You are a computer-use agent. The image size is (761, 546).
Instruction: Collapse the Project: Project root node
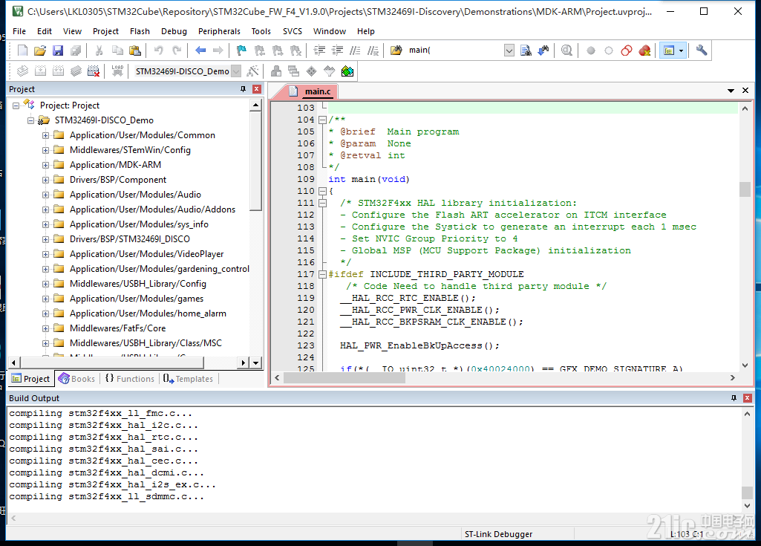click(x=16, y=105)
